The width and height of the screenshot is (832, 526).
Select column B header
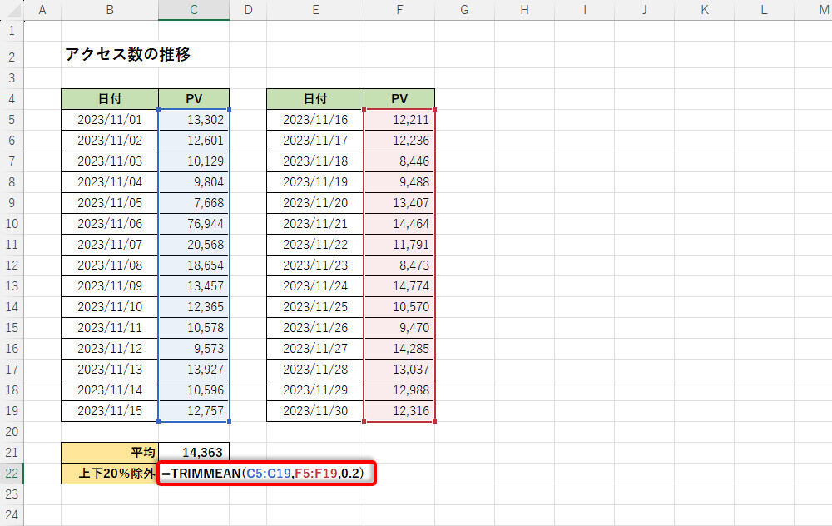point(110,10)
